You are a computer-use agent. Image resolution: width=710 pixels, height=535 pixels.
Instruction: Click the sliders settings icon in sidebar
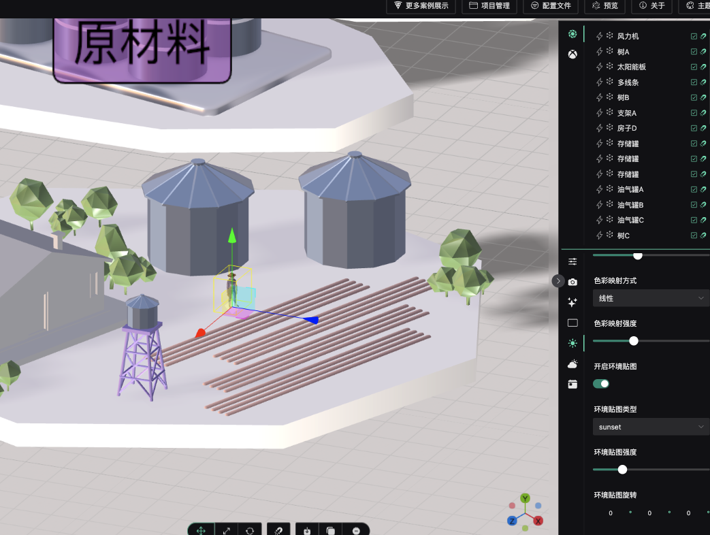point(572,261)
